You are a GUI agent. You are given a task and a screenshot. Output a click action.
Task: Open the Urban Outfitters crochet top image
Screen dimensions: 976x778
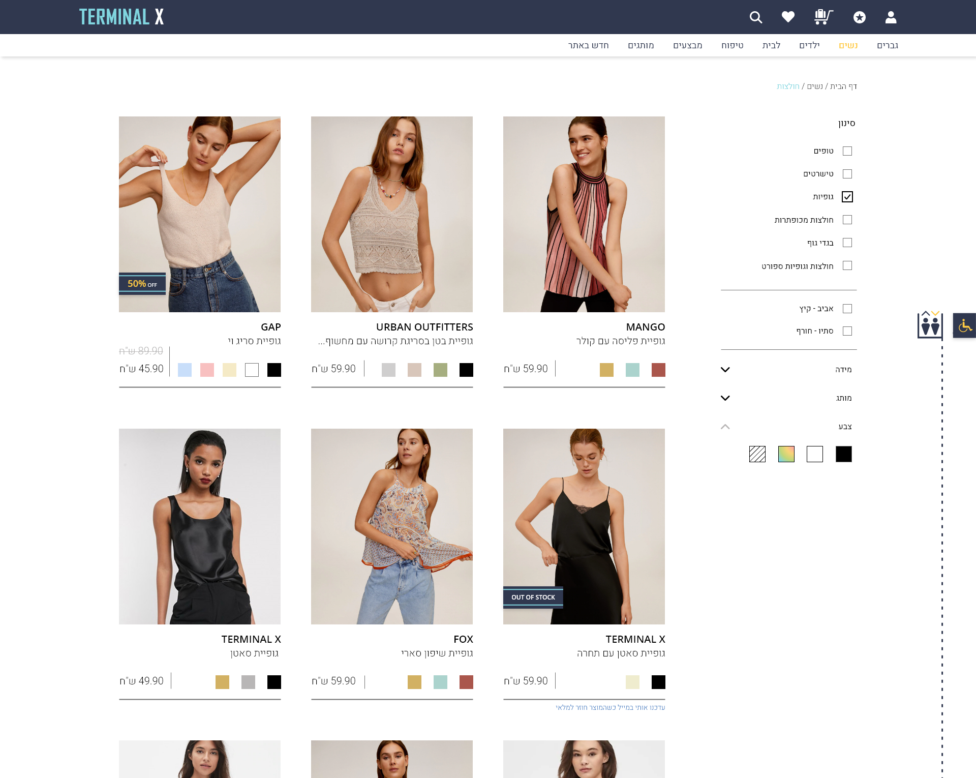pos(392,214)
